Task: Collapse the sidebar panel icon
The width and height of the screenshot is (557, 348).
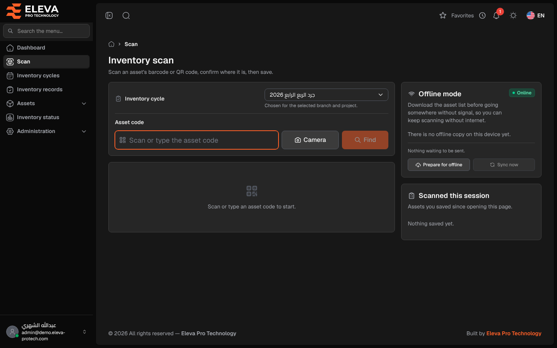Action: pos(109,15)
